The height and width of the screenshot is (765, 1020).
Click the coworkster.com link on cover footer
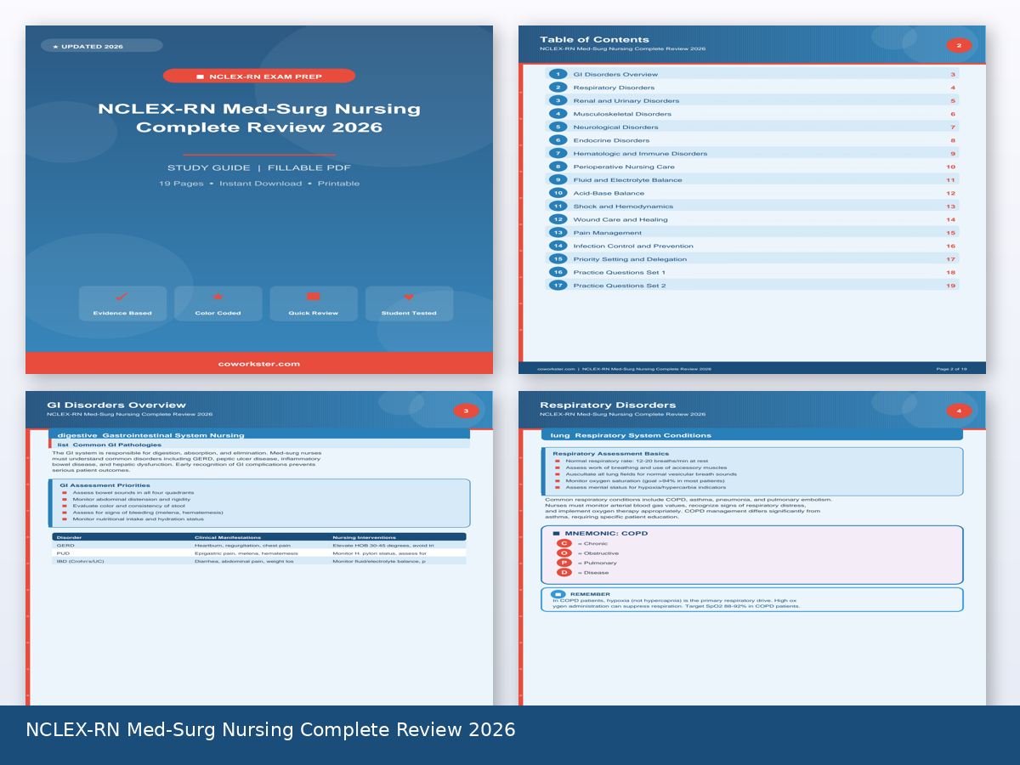(259, 364)
